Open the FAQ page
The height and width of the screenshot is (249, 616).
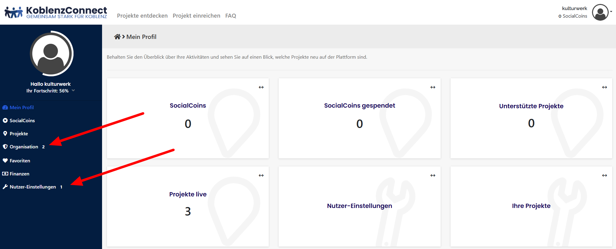[231, 16]
